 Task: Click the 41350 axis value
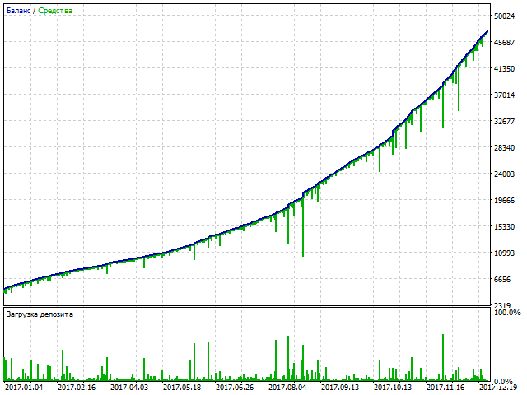(x=504, y=69)
